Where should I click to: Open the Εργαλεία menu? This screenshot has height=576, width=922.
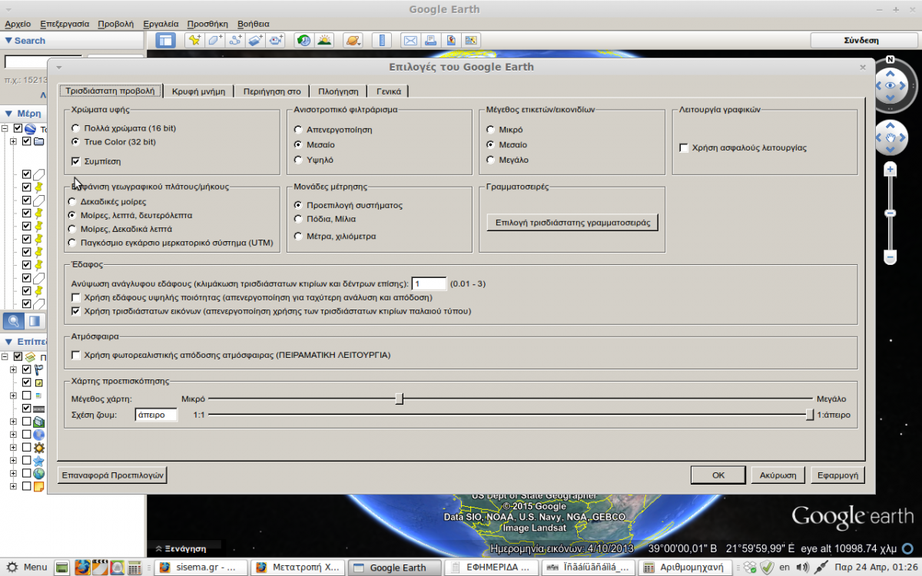161,24
